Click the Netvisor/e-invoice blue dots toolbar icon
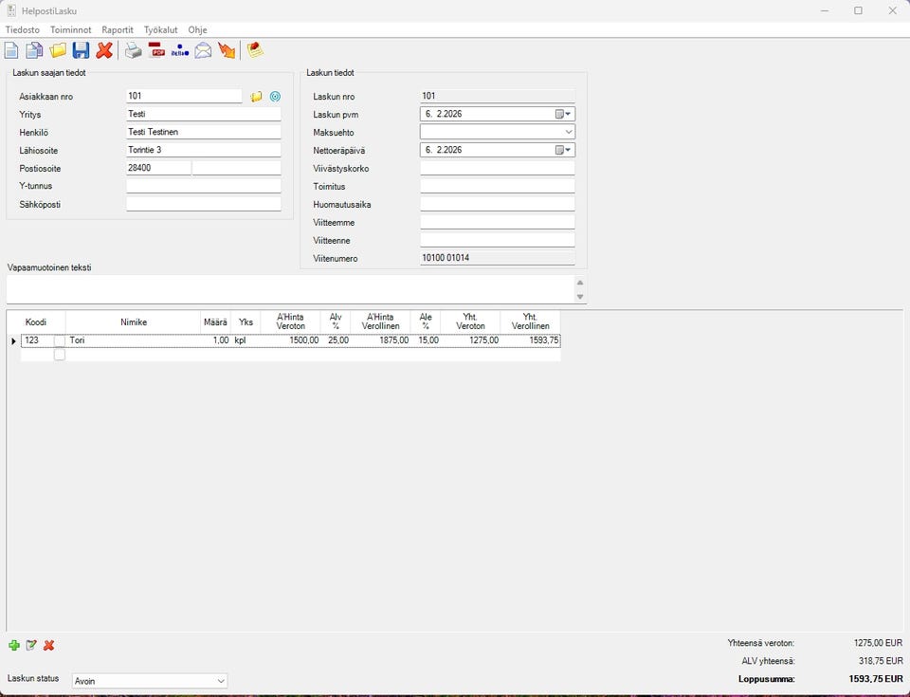This screenshot has height=697, width=910. click(180, 51)
